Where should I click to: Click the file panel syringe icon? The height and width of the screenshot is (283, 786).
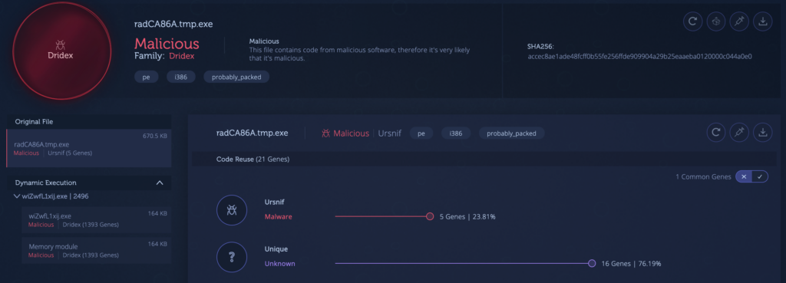click(739, 133)
